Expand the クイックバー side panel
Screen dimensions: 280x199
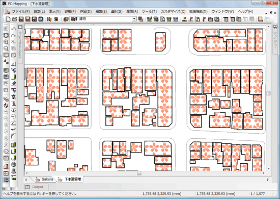point(275,39)
